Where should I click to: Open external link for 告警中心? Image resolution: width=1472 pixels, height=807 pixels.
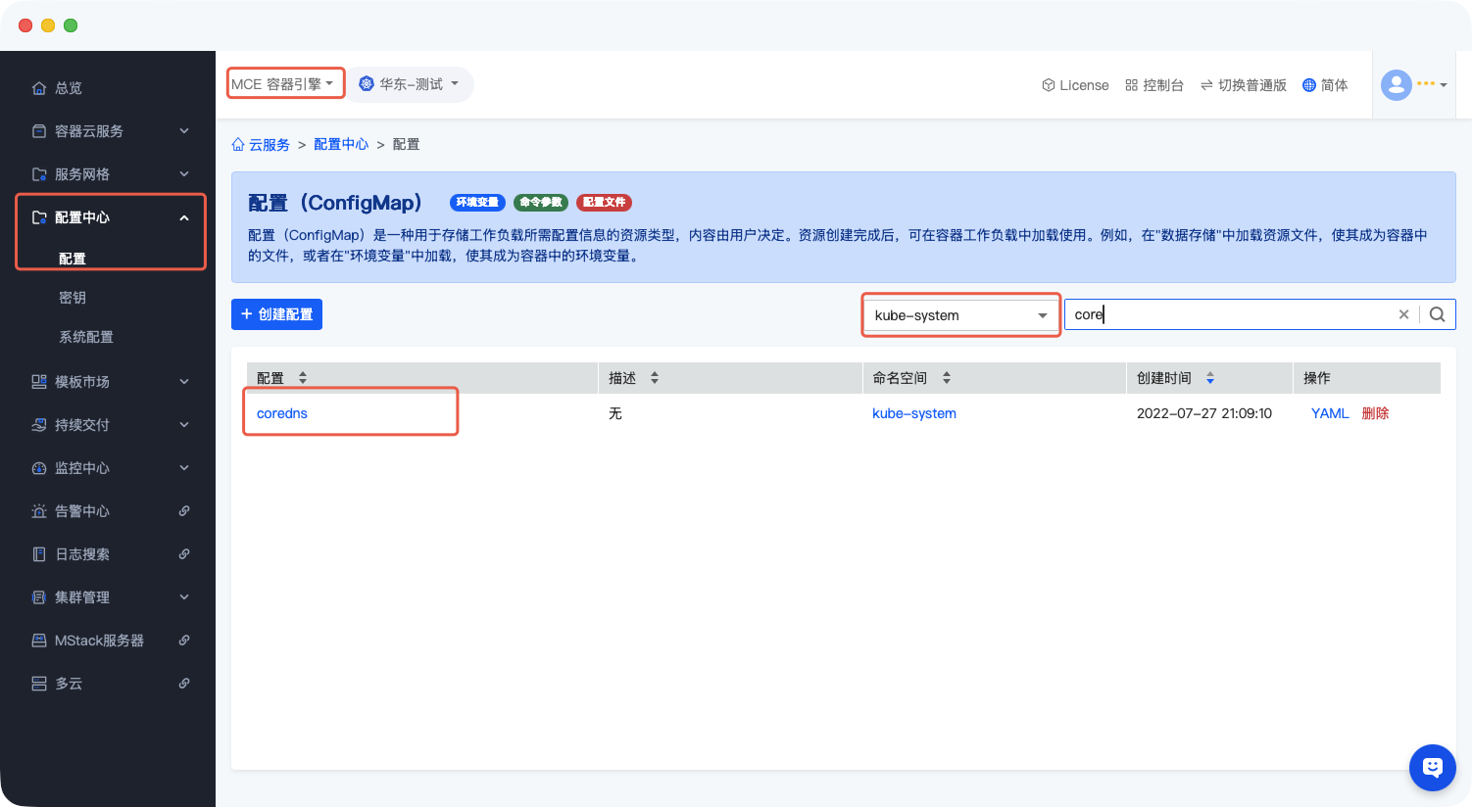(184, 511)
